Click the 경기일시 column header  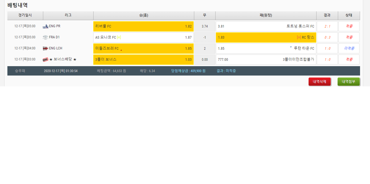pos(25,15)
